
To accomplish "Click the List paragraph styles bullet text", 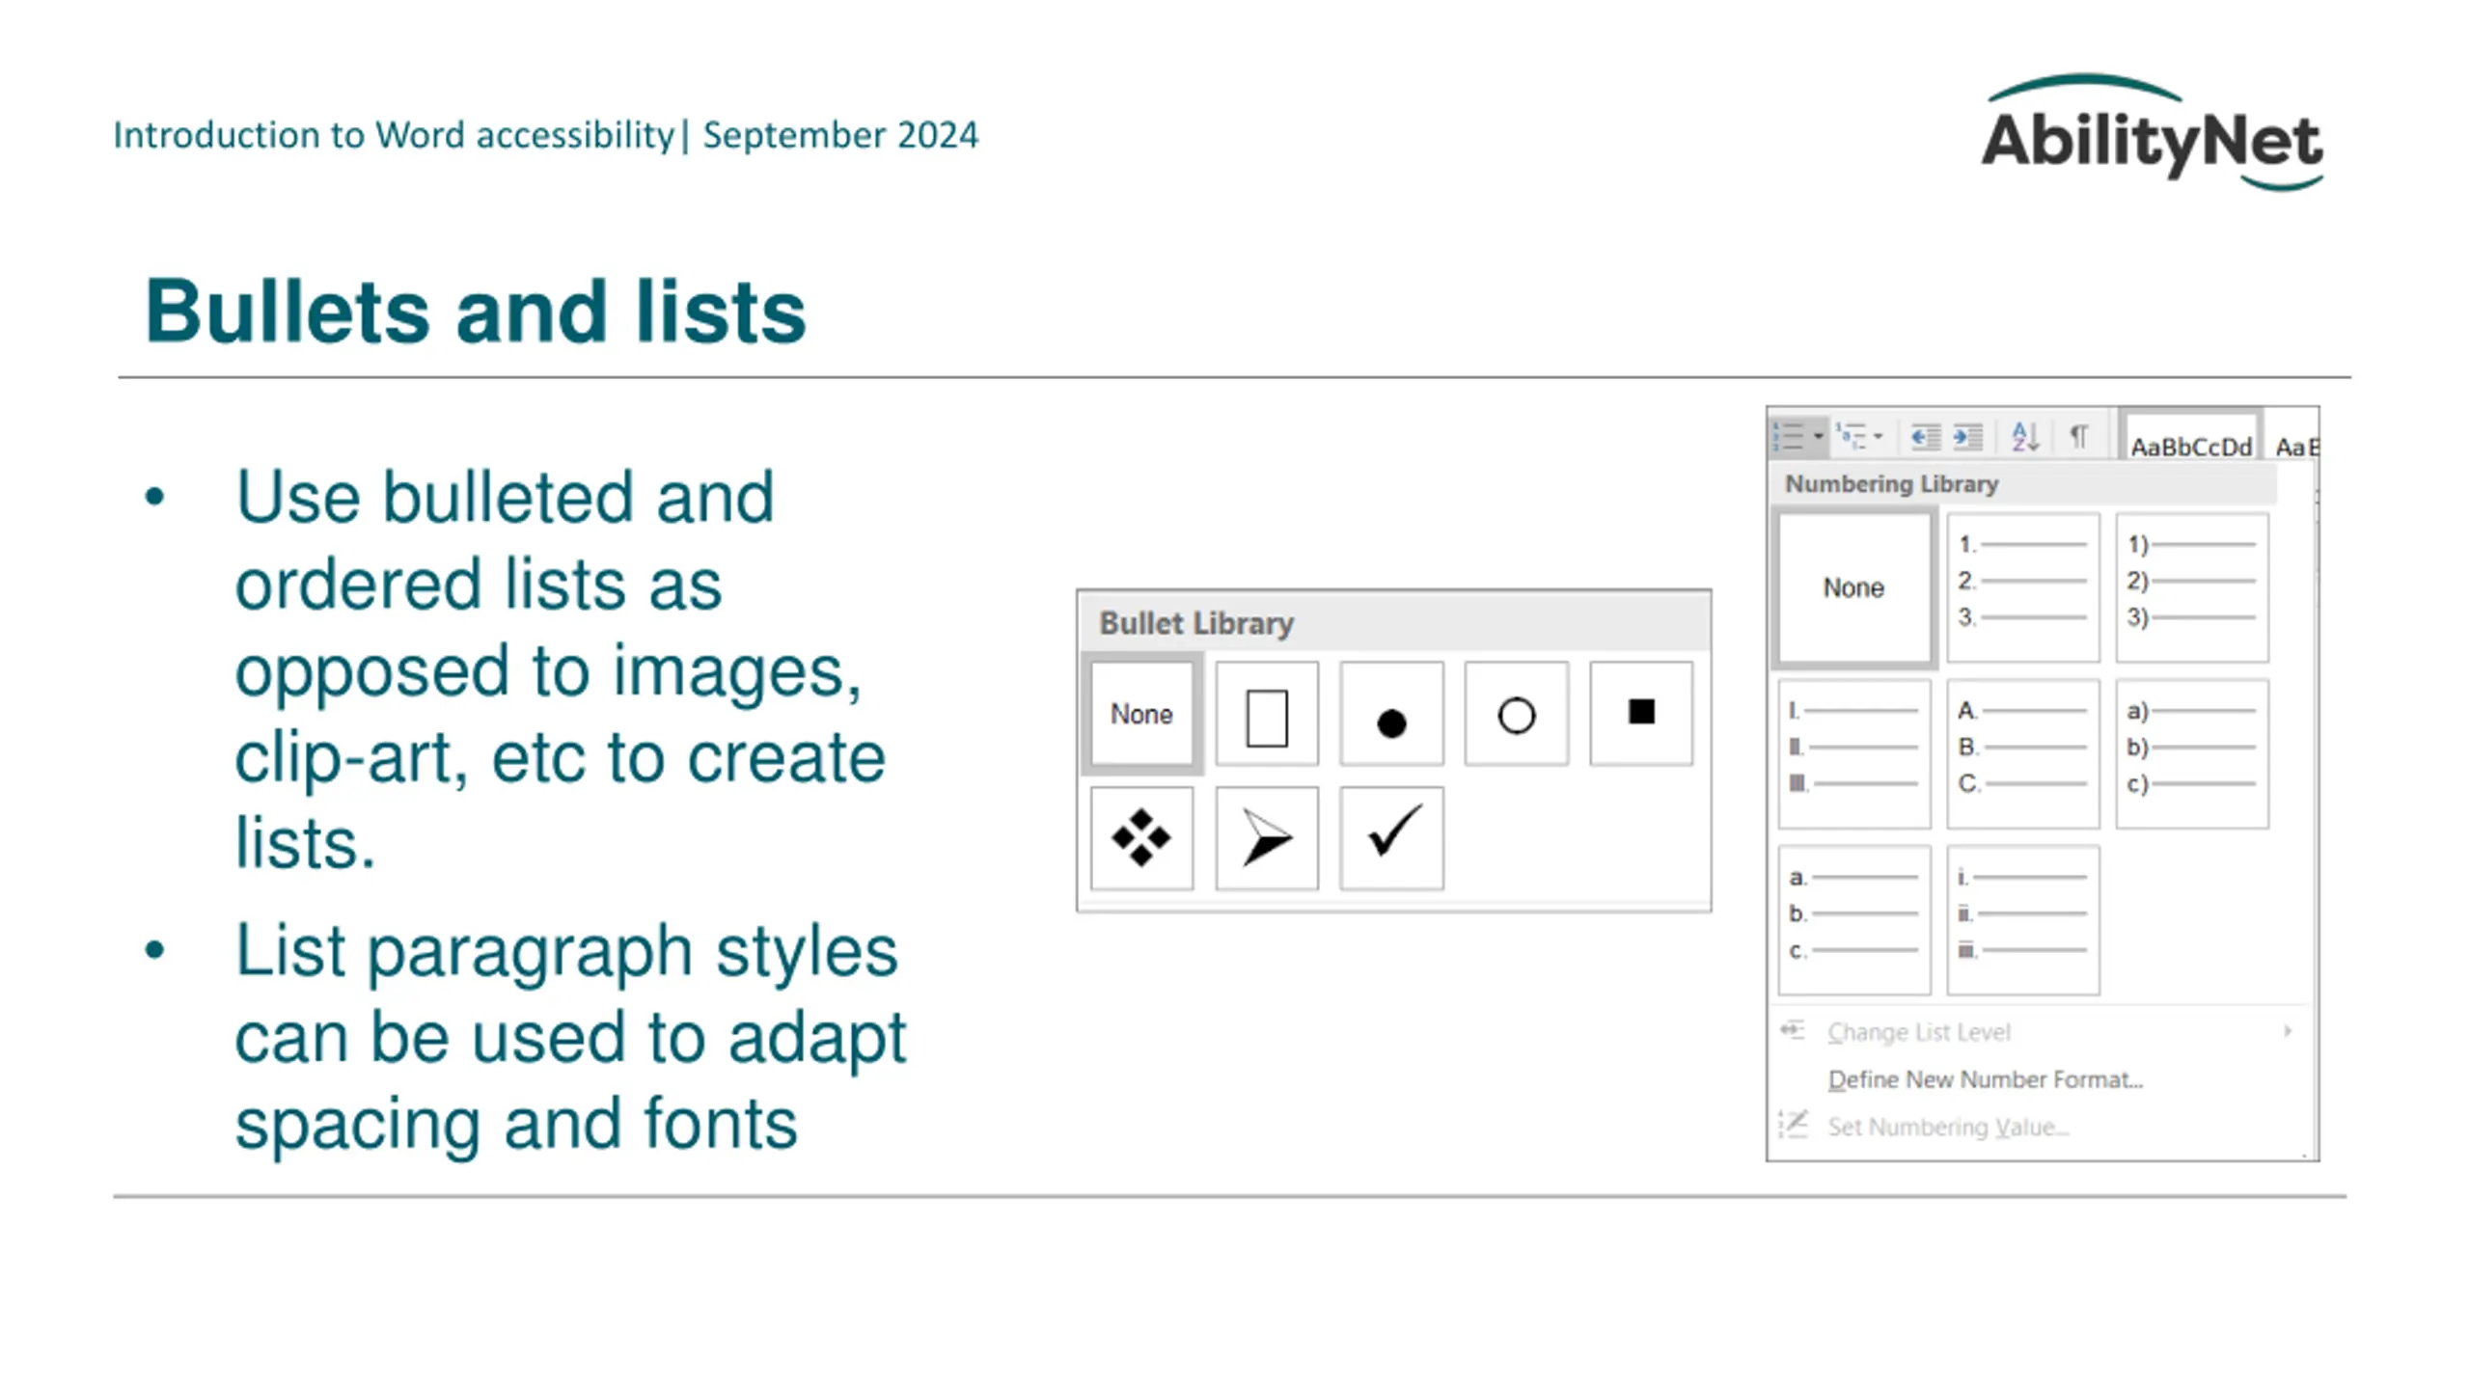I will point(570,1037).
